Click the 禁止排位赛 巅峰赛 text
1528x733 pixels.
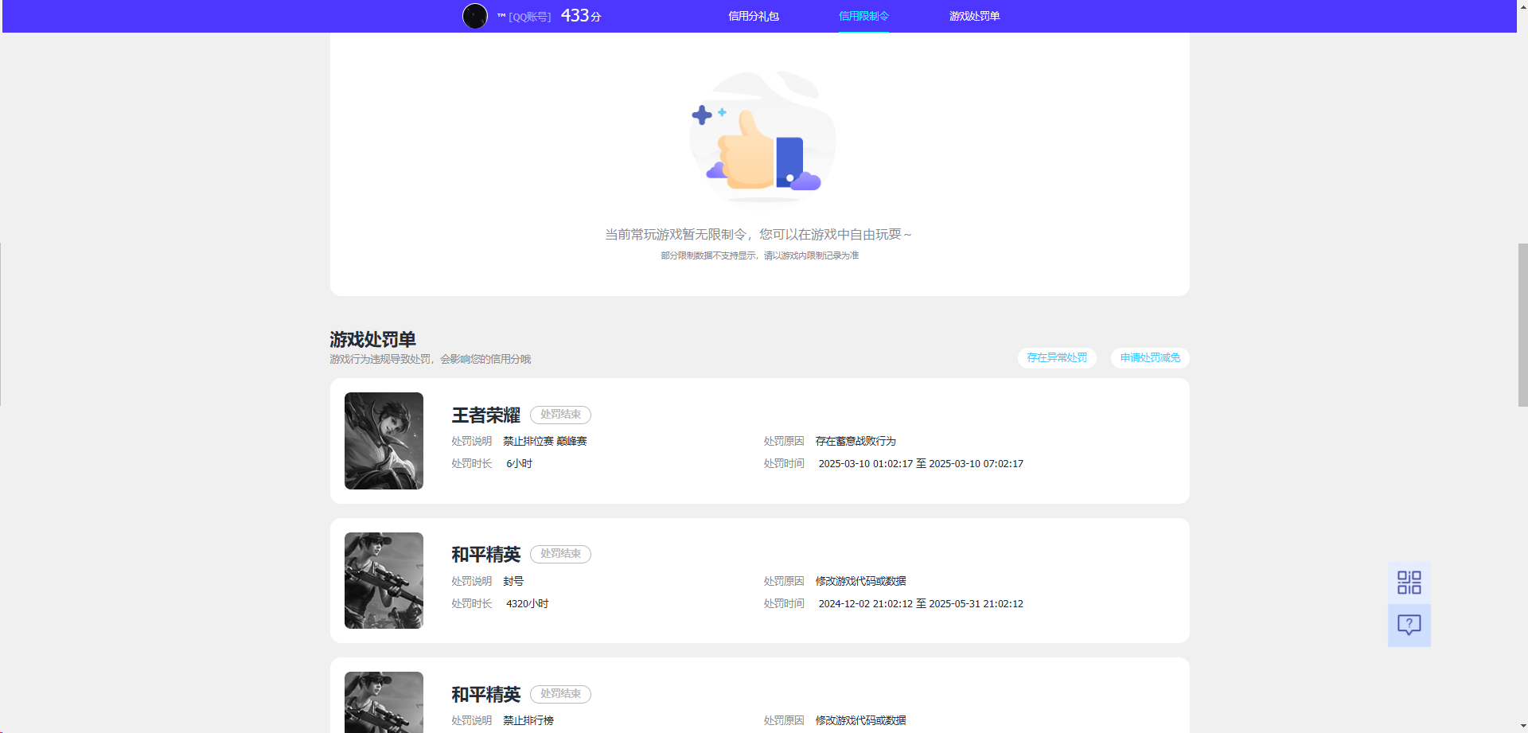(x=545, y=441)
